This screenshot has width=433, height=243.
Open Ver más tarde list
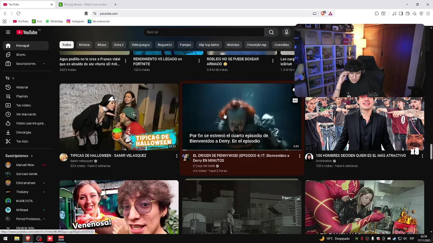pos(26,114)
